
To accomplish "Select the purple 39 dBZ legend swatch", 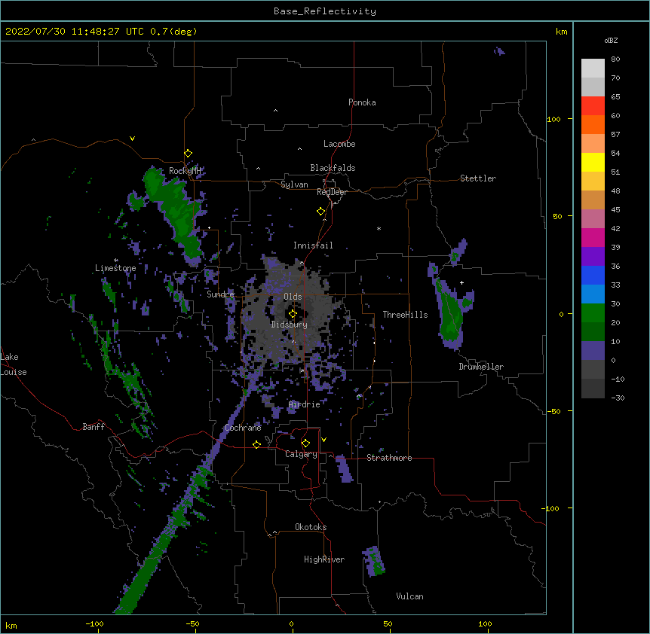I will [x=593, y=256].
